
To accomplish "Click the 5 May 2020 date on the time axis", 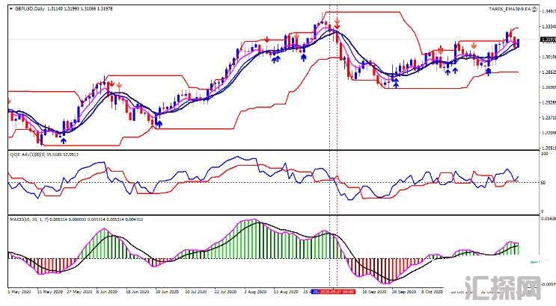I will click(x=19, y=293).
